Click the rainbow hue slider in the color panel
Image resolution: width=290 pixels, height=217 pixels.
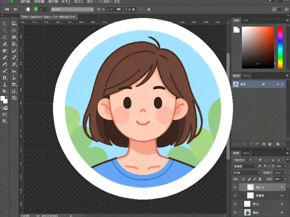pos(280,47)
